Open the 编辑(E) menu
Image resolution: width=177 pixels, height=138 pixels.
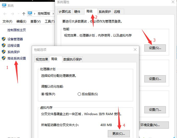click(21, 22)
